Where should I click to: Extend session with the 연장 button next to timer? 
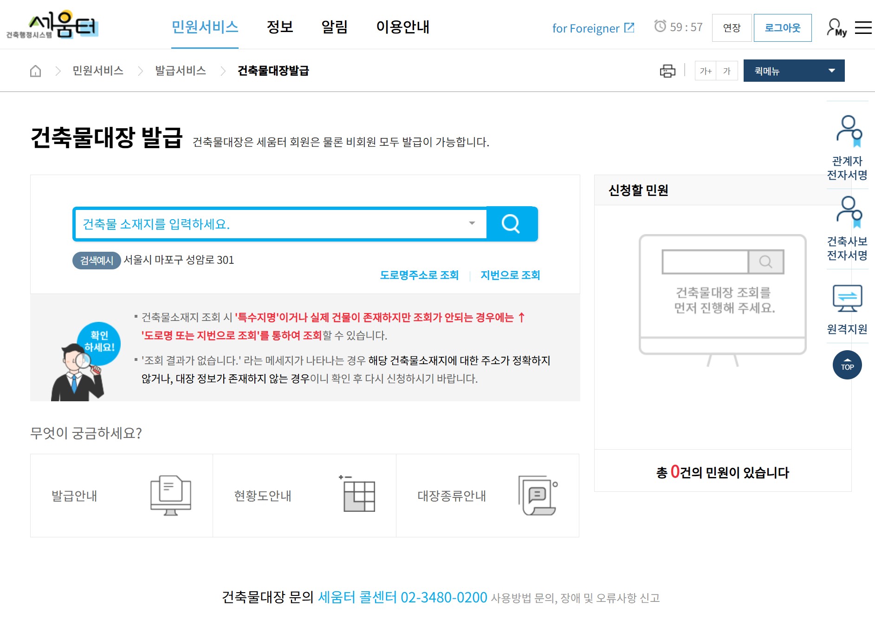pyautogui.click(x=732, y=28)
